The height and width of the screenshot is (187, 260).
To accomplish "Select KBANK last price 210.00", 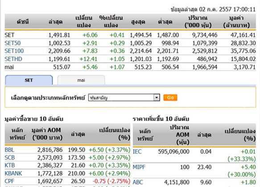I will click(x=76, y=174).
